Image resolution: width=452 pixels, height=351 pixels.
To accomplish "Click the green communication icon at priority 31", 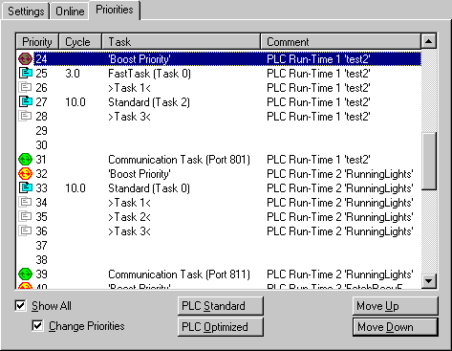I will tap(25, 159).
